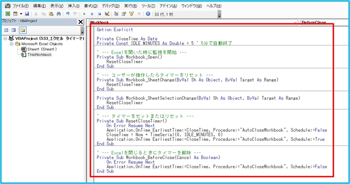Select Sheet1 (Sheet1) in project tree
Viewport: 350px width, 184px height.
[x=42, y=49]
